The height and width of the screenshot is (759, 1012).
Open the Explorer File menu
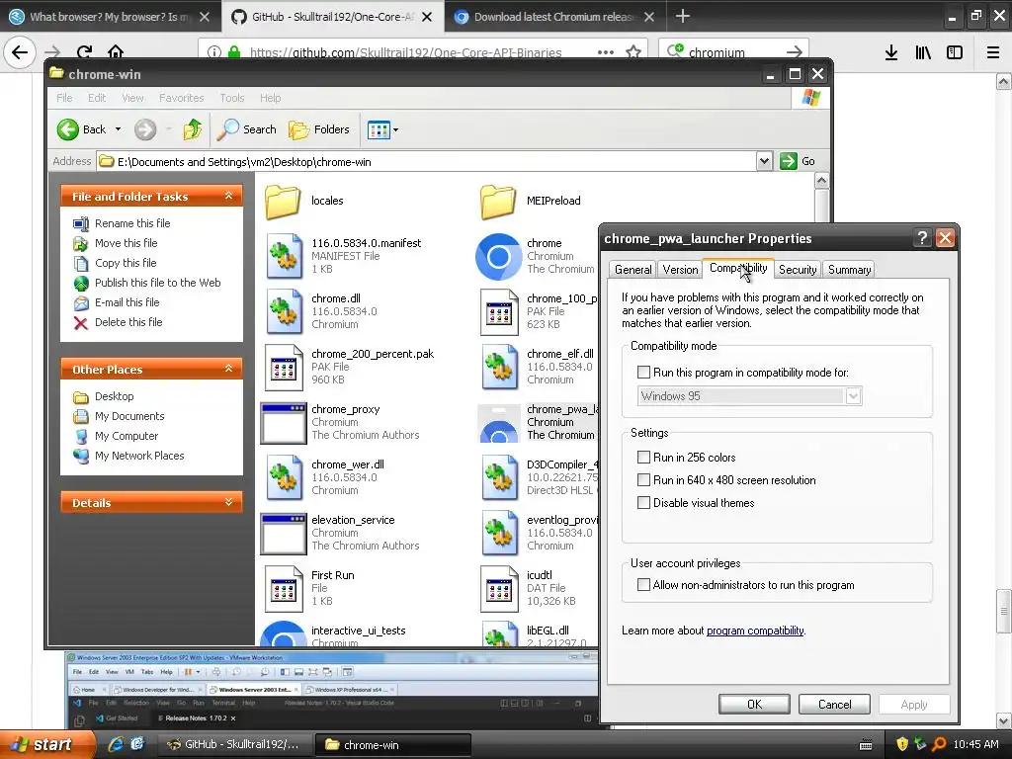64,98
